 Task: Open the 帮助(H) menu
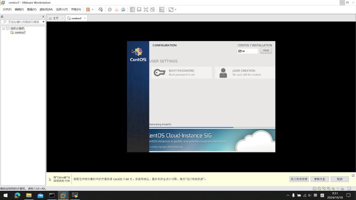76,9
